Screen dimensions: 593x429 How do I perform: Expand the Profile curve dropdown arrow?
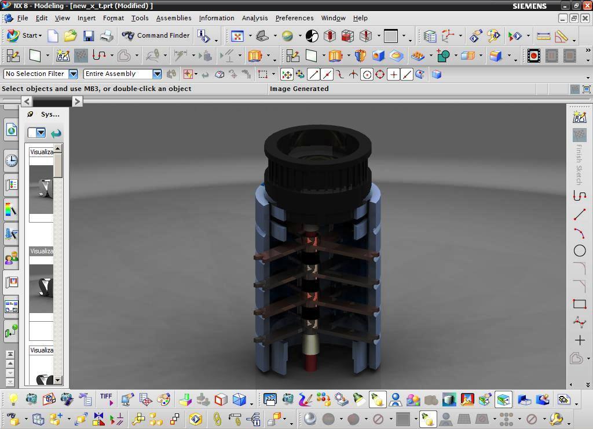coord(112,56)
